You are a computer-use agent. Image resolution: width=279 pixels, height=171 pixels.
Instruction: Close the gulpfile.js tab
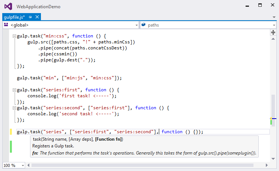[37, 17]
